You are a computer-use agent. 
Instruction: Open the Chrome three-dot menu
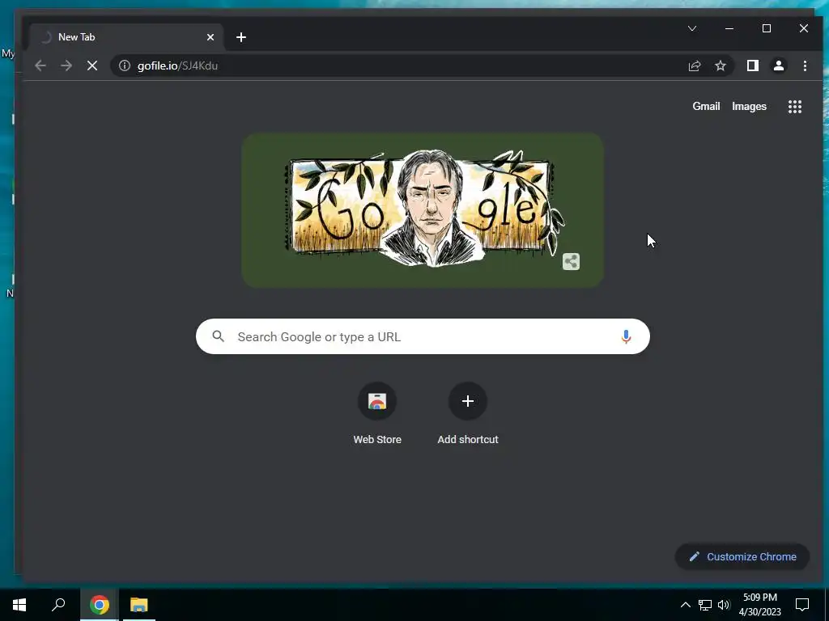[805, 65]
